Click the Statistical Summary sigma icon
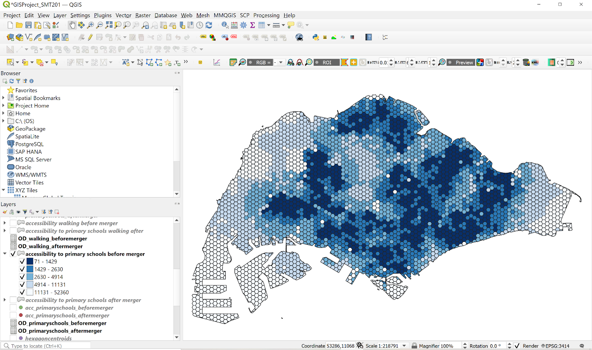 (252, 25)
